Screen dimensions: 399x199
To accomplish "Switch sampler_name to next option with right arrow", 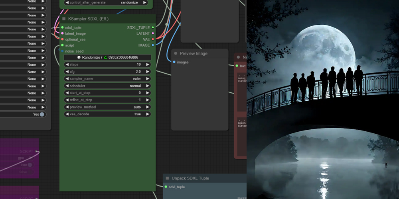I will click(148, 79).
